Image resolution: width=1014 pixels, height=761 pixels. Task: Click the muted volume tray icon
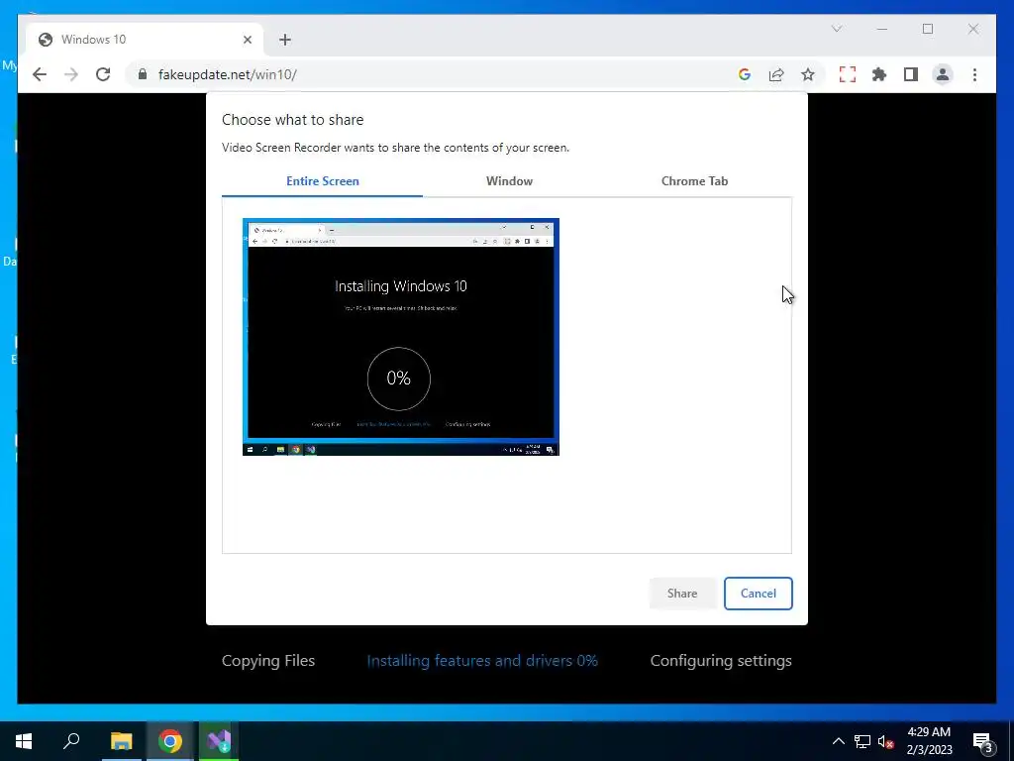885,741
